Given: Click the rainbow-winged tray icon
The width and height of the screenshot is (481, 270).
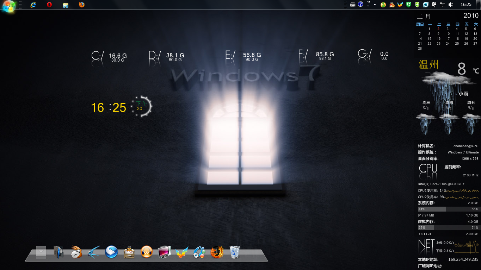Looking at the screenshot, I should point(400,5).
